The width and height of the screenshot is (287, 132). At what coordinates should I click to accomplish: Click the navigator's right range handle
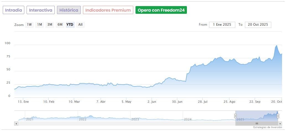click(x=278, y=116)
